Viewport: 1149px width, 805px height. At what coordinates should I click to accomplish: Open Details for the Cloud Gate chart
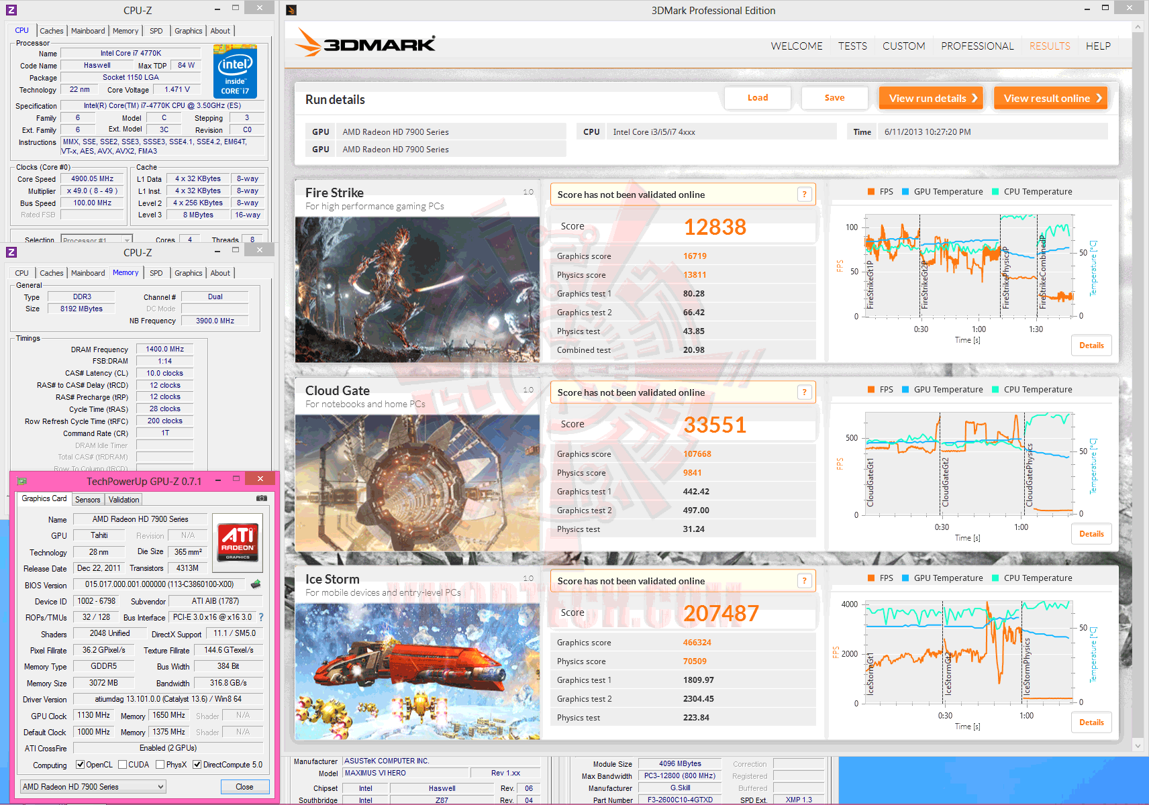[x=1091, y=534]
